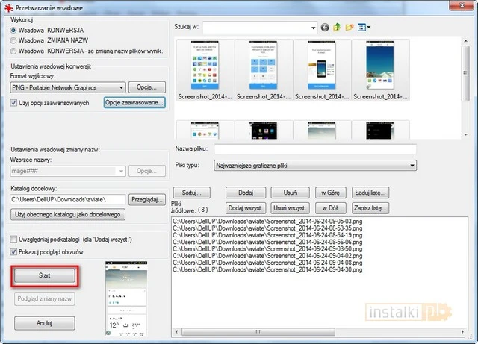
Task: Select Wsadowa ZMIANA NAZW radio option
Action: (x=14, y=40)
